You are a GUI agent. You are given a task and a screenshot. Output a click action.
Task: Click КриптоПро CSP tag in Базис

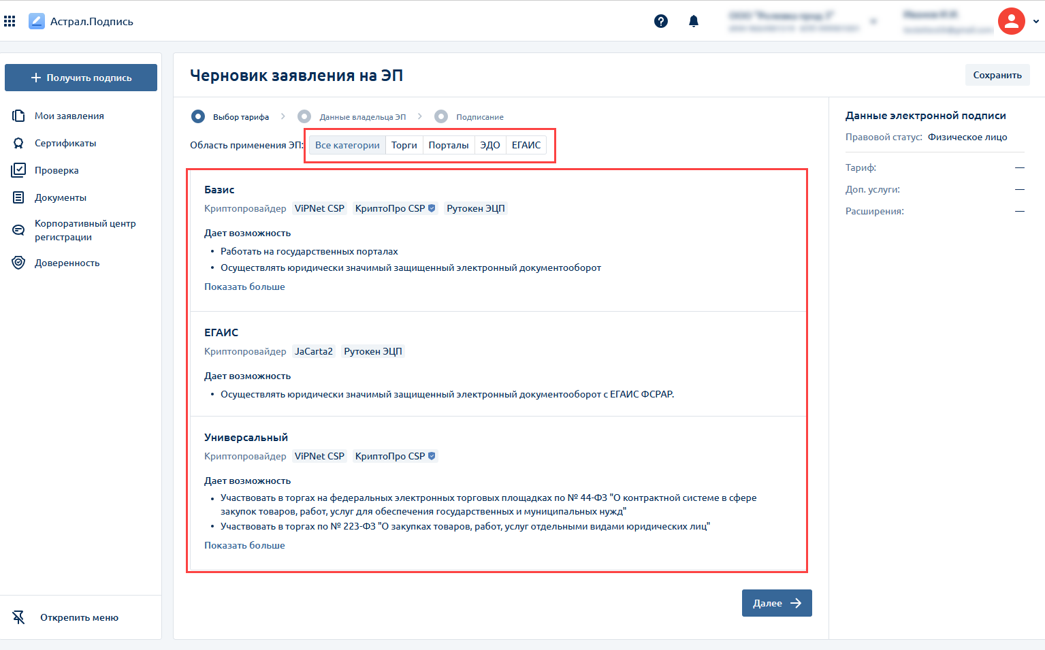tap(395, 208)
